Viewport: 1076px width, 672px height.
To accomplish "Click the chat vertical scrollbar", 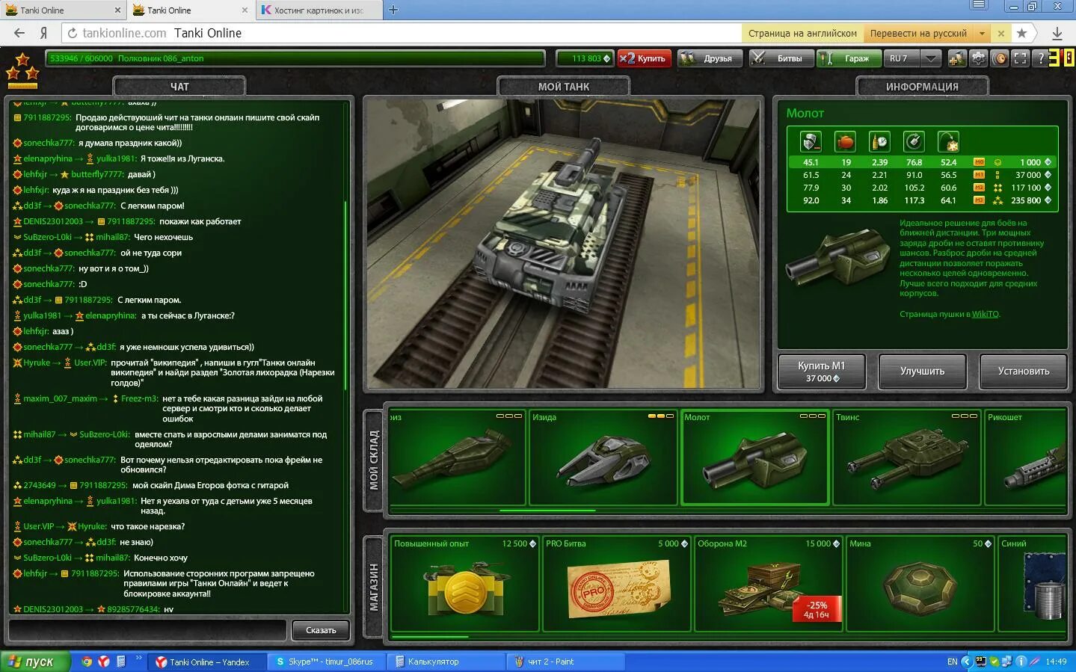I will pyautogui.click(x=345, y=295).
